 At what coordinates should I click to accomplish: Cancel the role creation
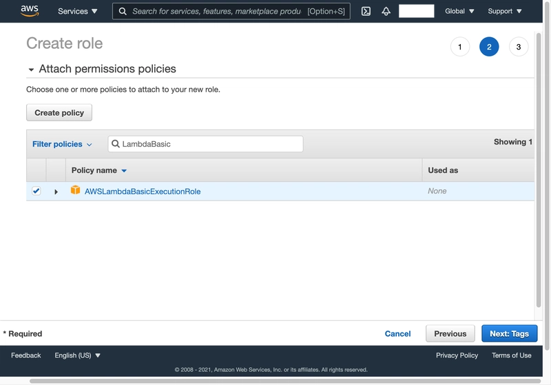point(397,334)
